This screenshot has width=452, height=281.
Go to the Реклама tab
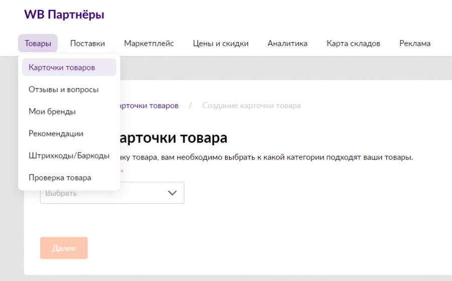(x=415, y=43)
